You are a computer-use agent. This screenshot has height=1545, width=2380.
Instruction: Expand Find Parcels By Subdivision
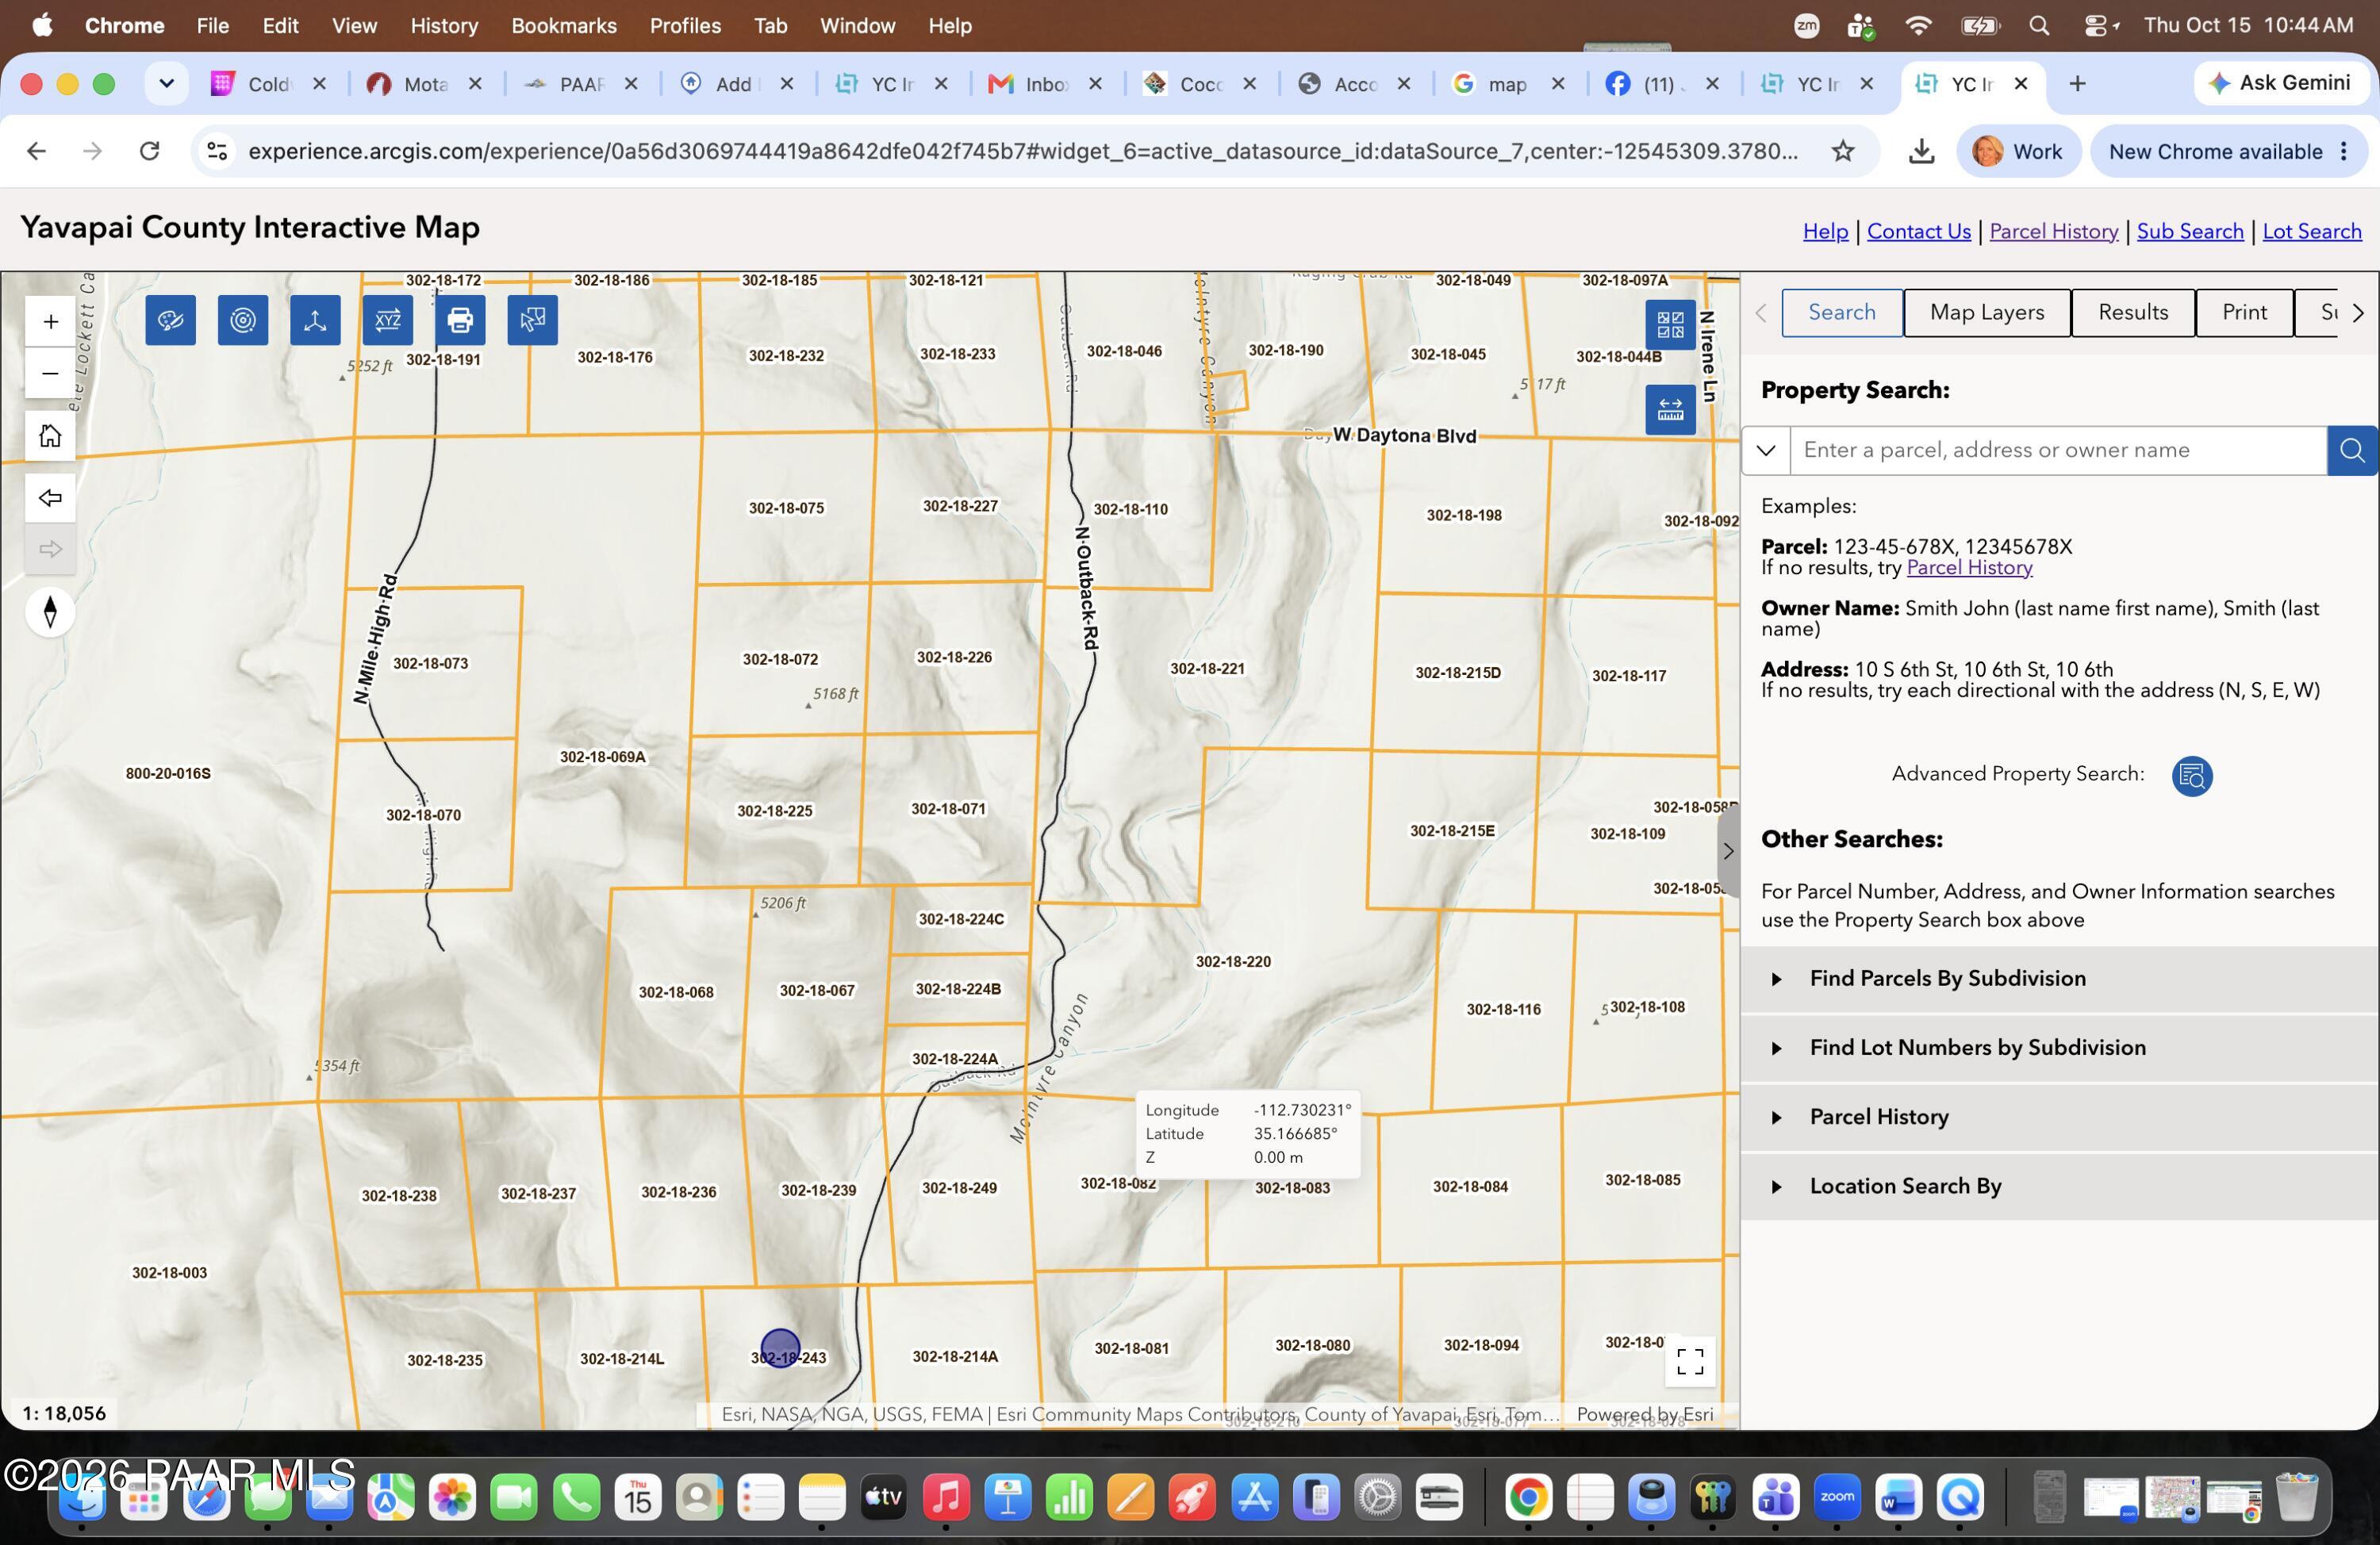[x=2059, y=979]
